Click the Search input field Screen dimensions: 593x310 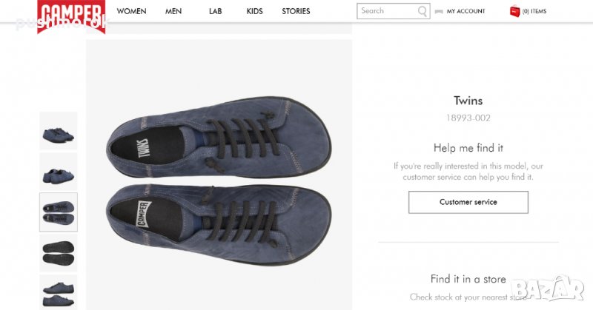click(x=387, y=11)
